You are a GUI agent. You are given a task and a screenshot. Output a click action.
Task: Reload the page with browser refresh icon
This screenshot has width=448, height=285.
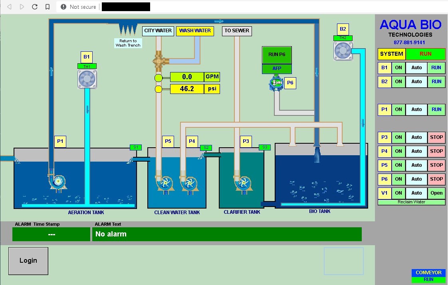coord(35,7)
